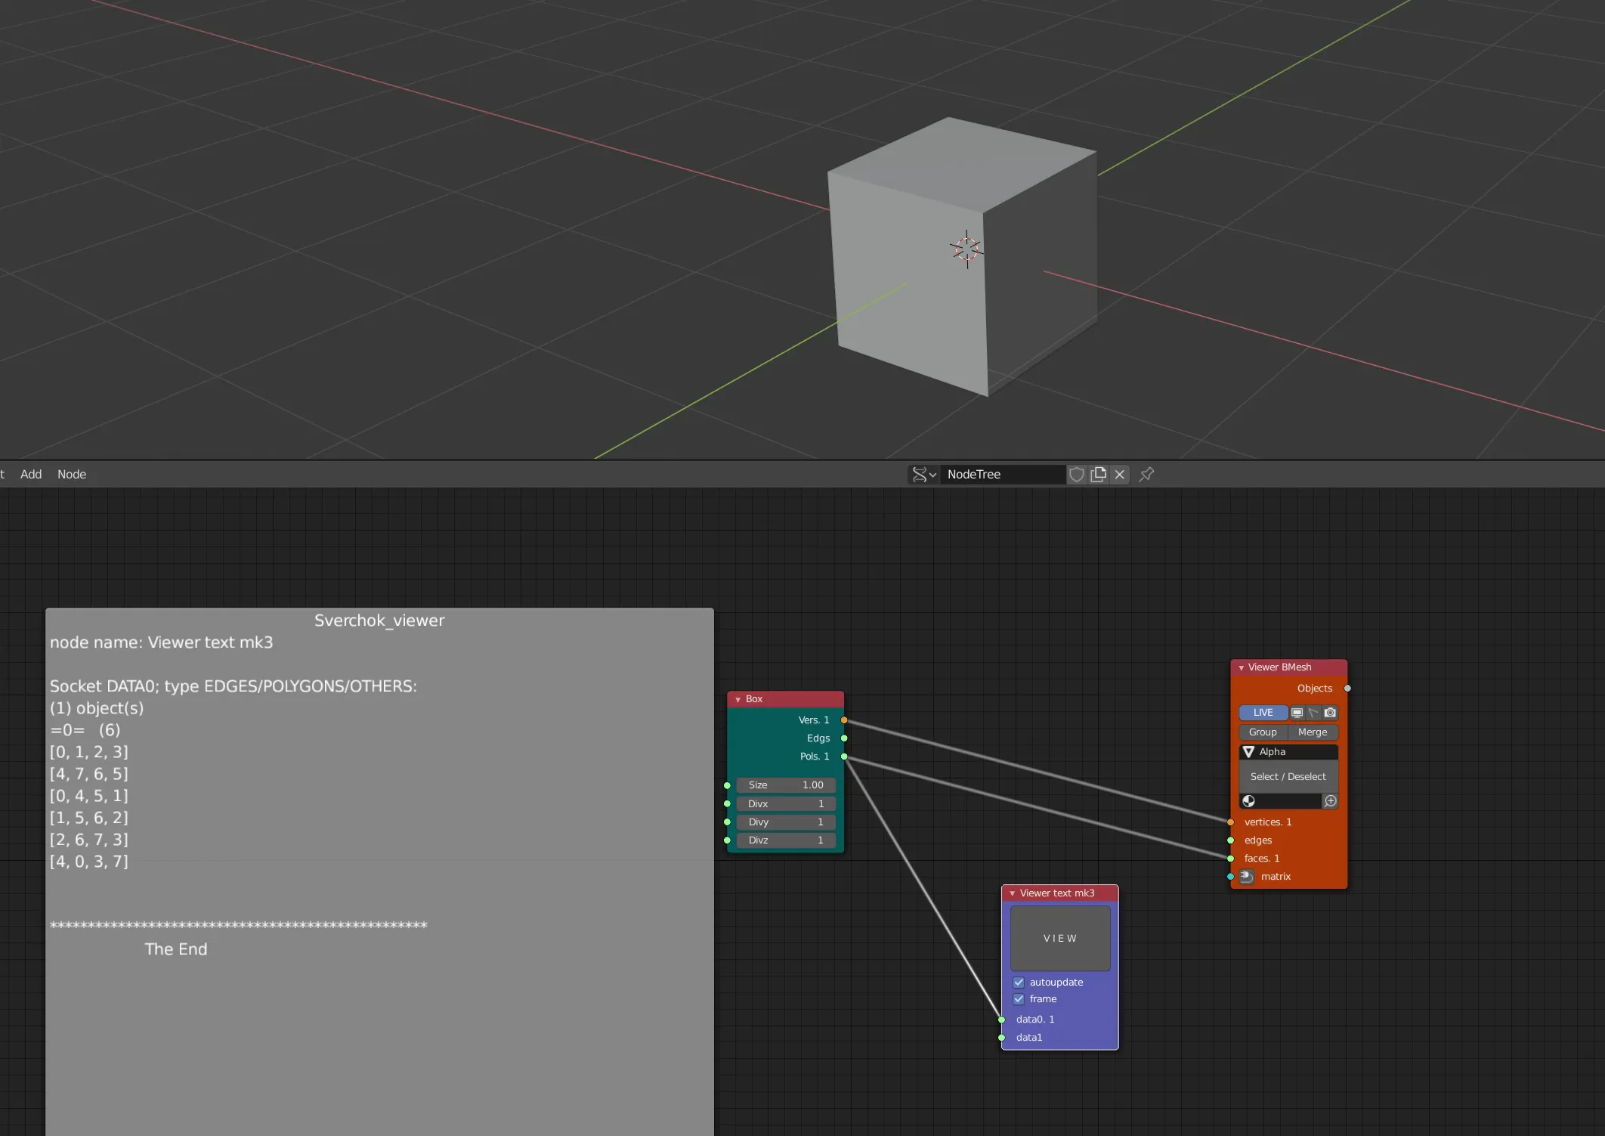Toggle the LIVE button off
The height and width of the screenshot is (1136, 1605).
1263,713
